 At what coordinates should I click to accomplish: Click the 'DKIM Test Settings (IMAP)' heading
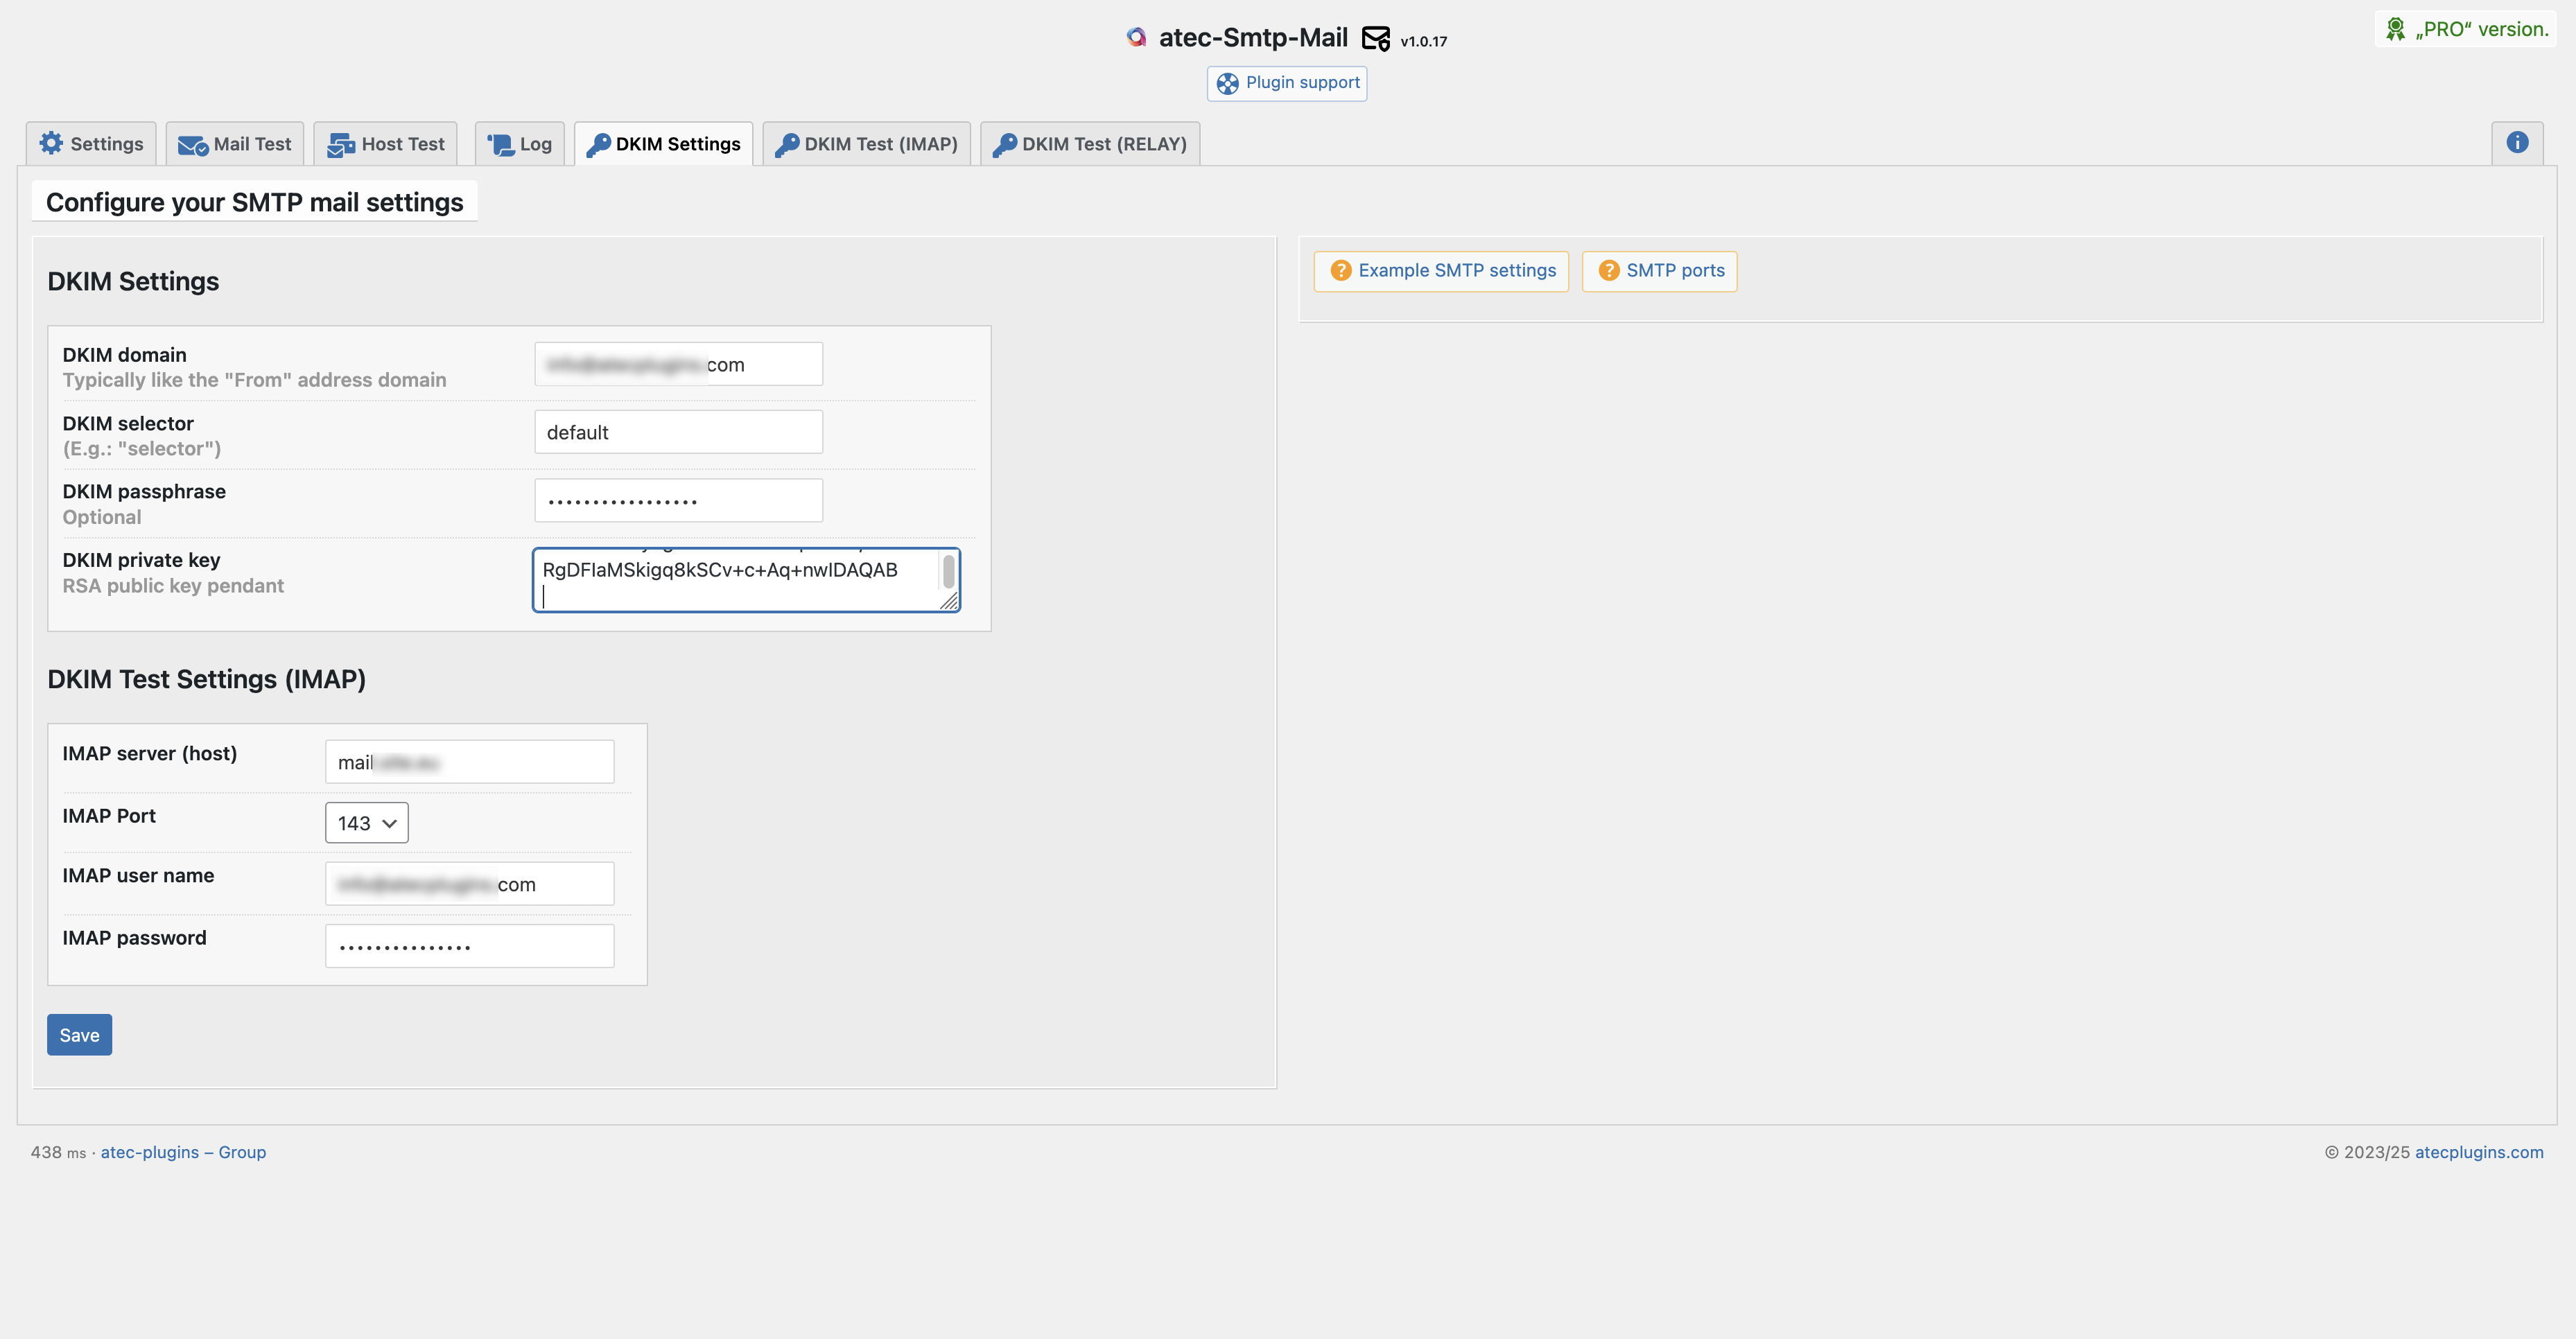206,679
